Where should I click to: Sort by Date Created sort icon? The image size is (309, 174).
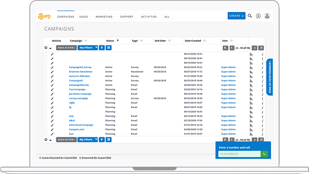(204, 41)
